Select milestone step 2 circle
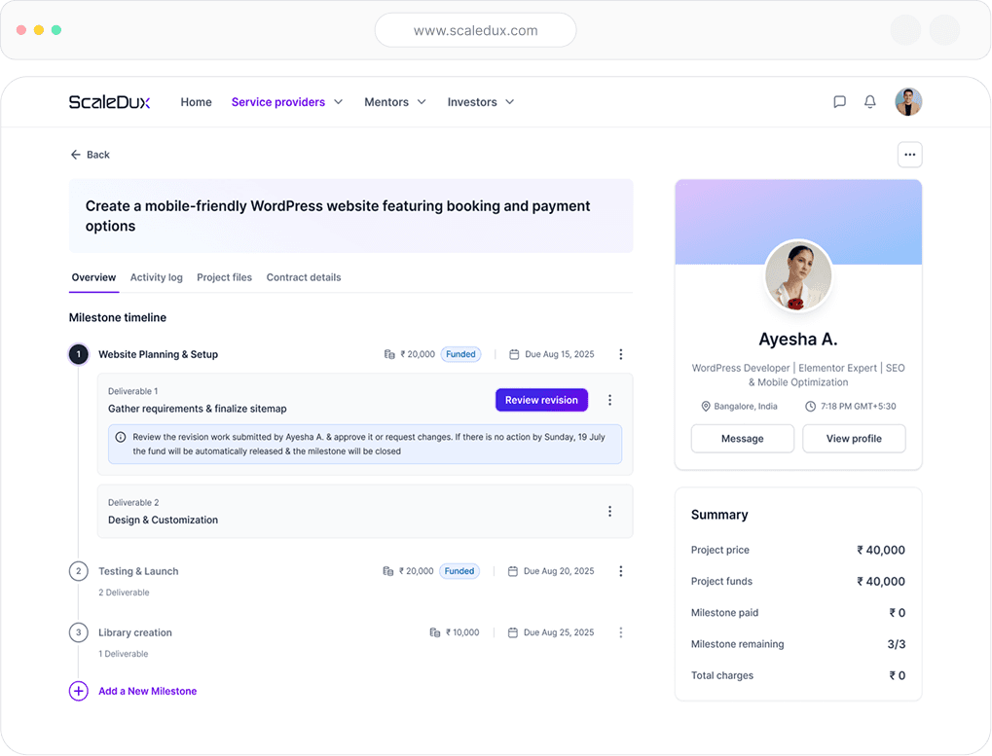 click(79, 571)
